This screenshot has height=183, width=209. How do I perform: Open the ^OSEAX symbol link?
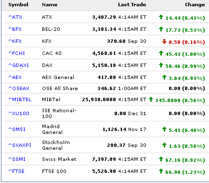[x=19, y=88]
